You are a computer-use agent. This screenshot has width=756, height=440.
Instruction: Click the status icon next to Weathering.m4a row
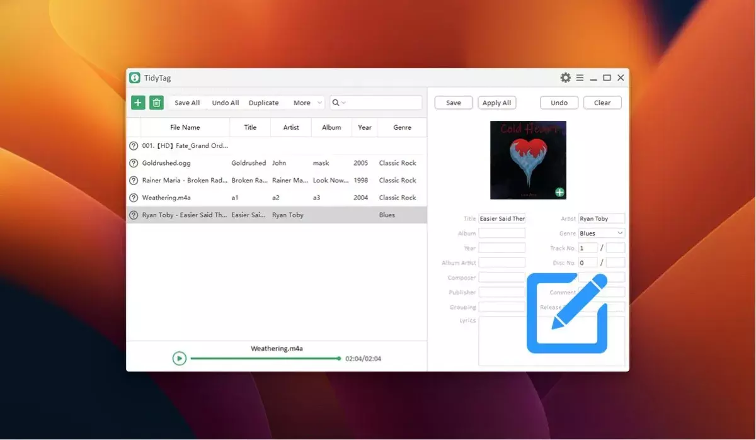[x=134, y=198]
